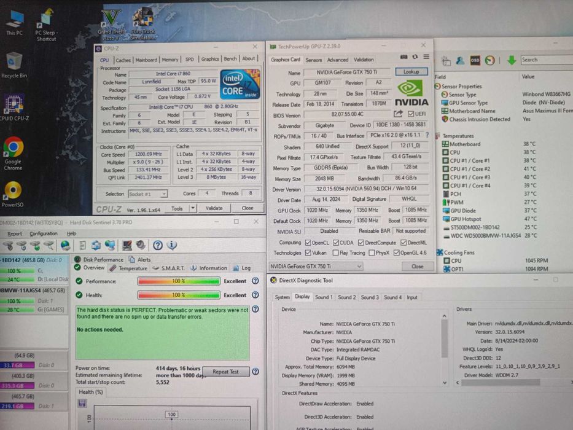This screenshot has width=573, height=430.
Task: Click the help icon next to Health Excellent
Action: 255,295
